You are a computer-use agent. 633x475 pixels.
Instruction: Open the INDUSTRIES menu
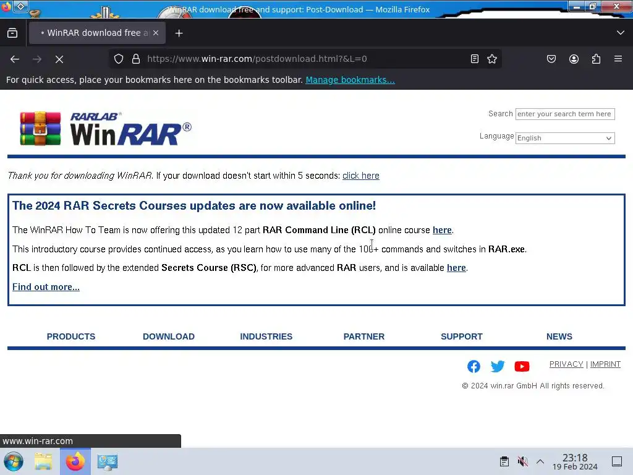point(266,336)
